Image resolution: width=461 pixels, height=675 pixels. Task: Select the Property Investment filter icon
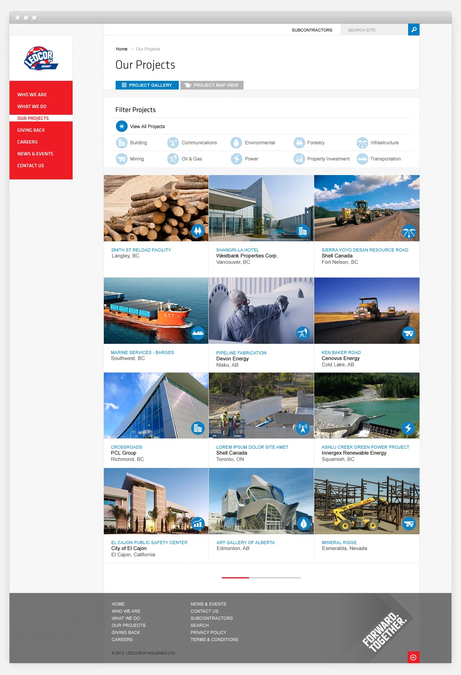pos(299,159)
